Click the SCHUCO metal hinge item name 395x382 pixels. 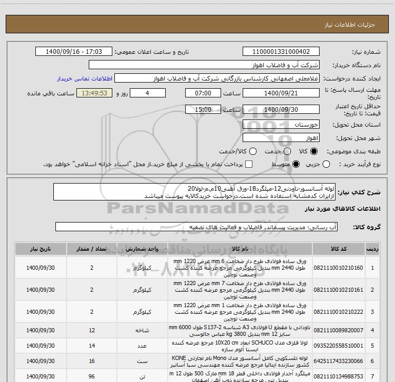[240, 346]
